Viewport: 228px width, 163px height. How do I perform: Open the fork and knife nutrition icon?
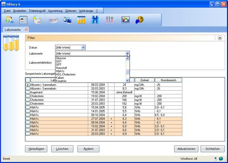click(110, 20)
